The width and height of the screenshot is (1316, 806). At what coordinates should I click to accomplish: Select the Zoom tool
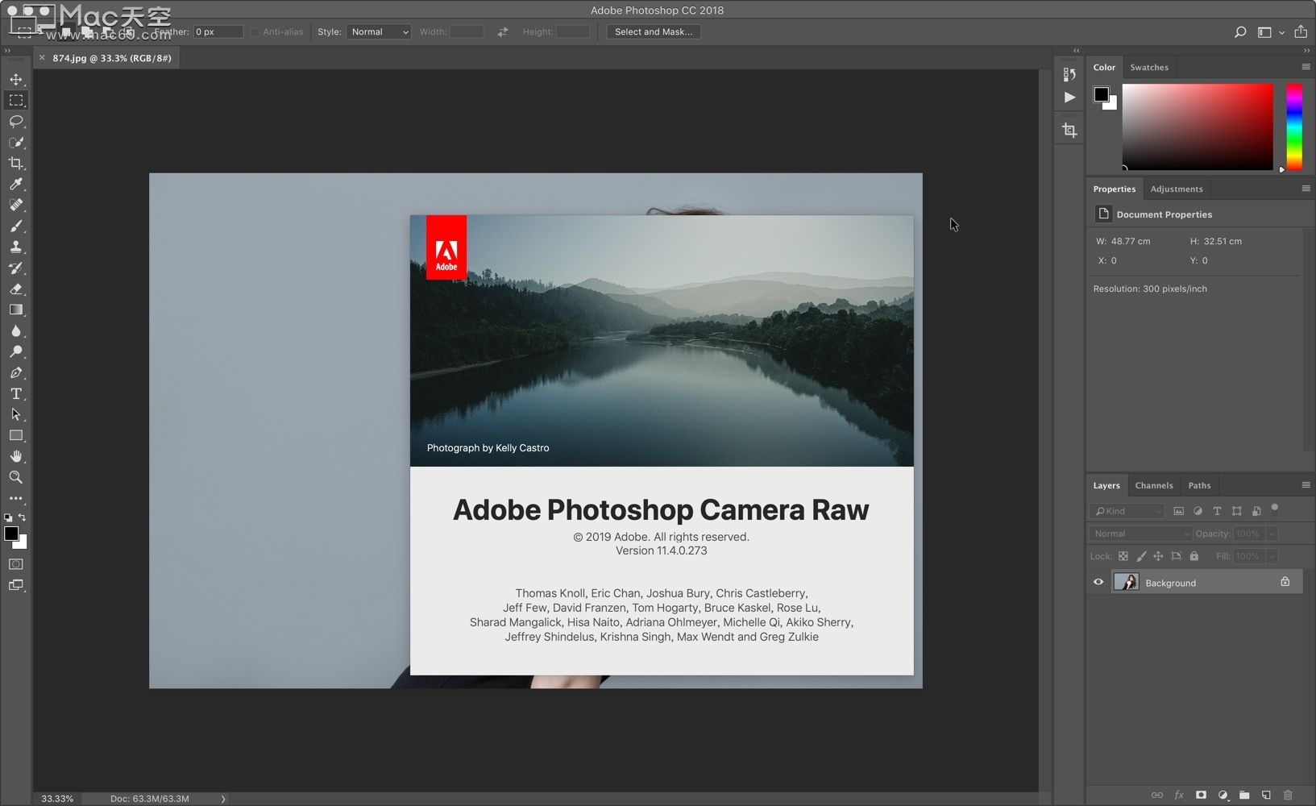(16, 477)
